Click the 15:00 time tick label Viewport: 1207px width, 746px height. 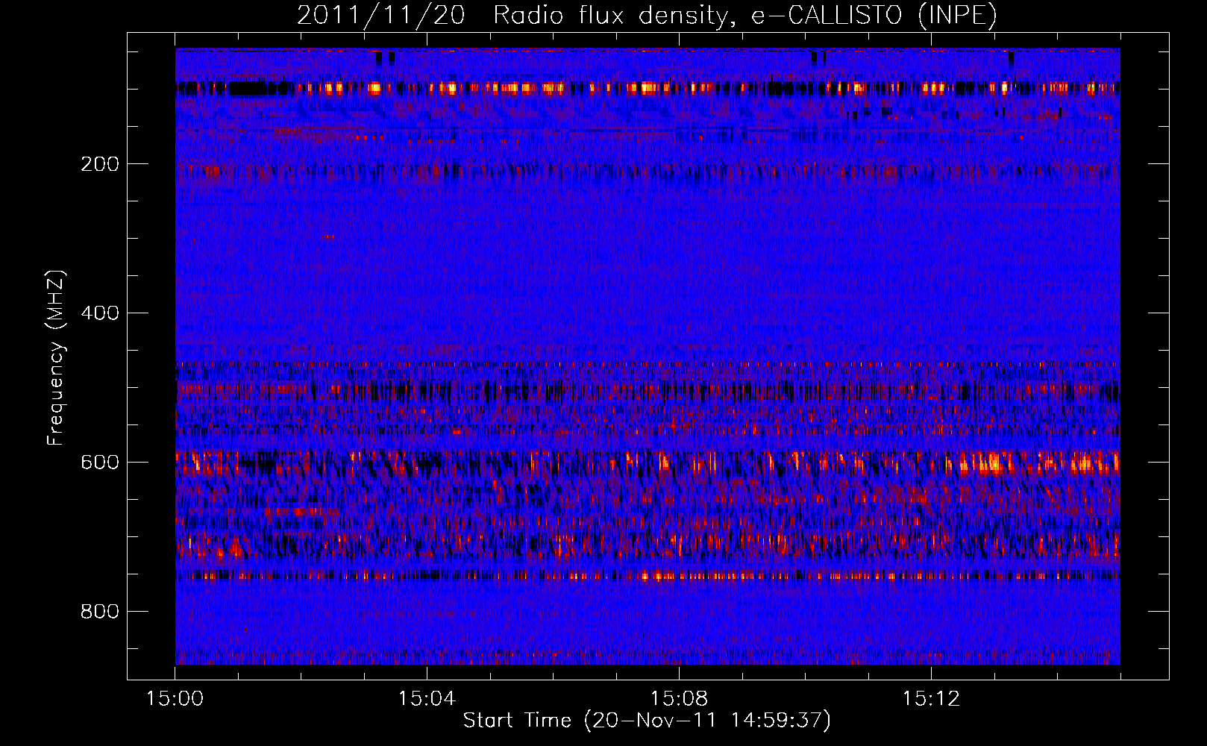pyautogui.click(x=175, y=699)
